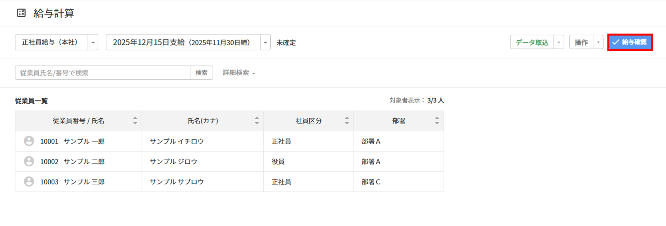Sort by 社員区分 column arrows

coord(347,121)
